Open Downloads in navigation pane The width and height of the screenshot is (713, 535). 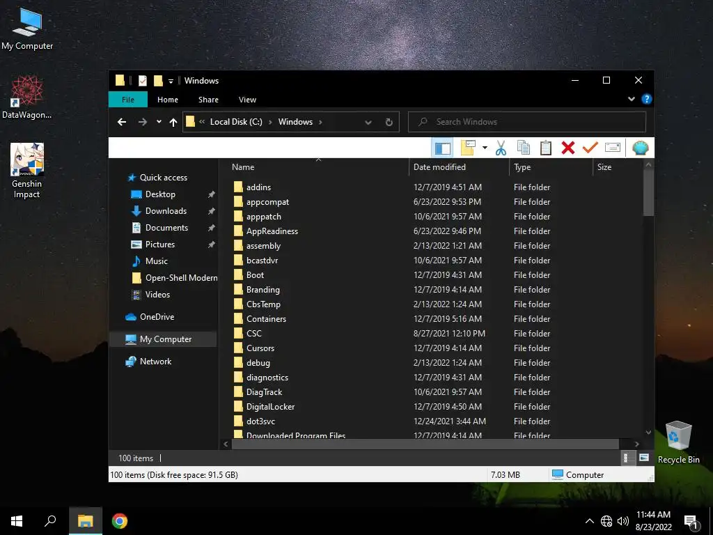tap(166, 211)
